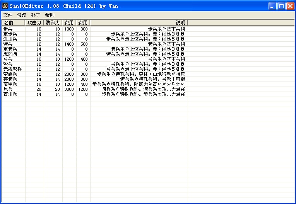Select the 蛮族兵 unit entry
The height and width of the screenshot is (204, 296).
10,74
